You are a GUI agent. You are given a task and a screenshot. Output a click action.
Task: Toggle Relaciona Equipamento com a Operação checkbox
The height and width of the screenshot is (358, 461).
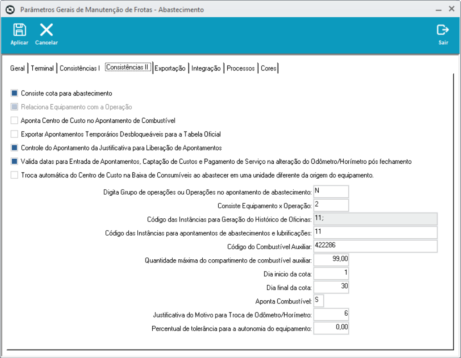point(14,107)
